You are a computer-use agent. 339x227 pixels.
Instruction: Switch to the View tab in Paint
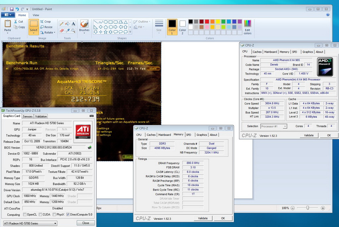(x=36, y=15)
